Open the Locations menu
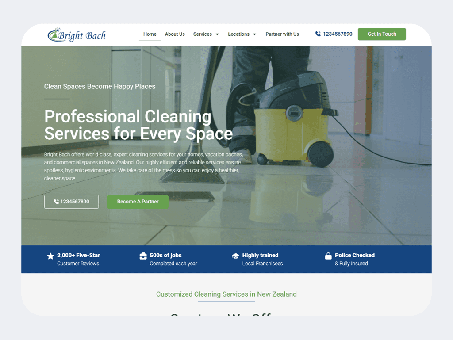 pyautogui.click(x=238, y=34)
